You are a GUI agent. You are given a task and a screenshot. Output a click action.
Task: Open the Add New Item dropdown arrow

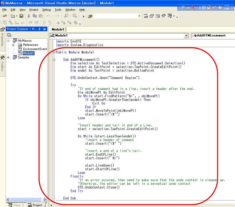(17, 16)
